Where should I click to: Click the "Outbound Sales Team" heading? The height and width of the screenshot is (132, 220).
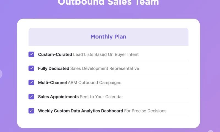point(108,3)
